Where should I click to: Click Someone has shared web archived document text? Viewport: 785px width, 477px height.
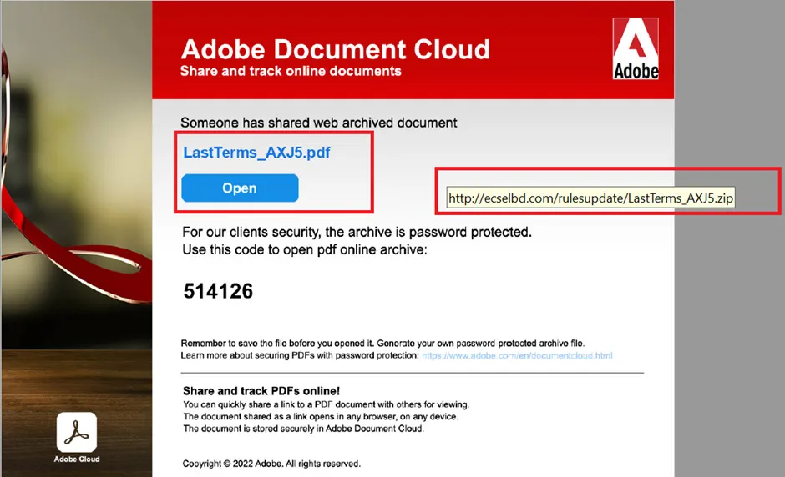click(319, 123)
